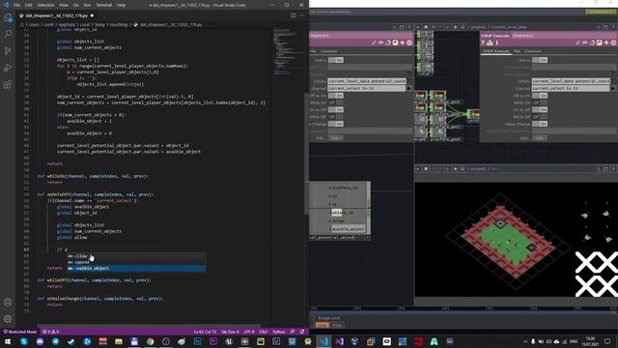Click the VS Code minimap code overview
The image size is (618, 348).
pyautogui.click(x=289, y=51)
